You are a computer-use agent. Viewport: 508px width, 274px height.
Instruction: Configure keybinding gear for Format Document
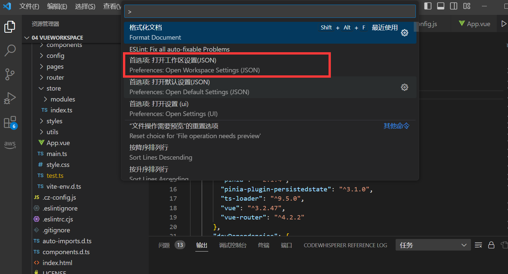tap(405, 33)
